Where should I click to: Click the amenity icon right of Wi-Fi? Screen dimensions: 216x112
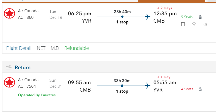(x=205, y=24)
